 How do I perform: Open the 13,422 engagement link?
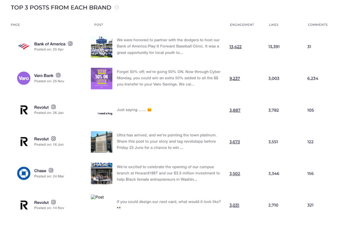pos(236,47)
